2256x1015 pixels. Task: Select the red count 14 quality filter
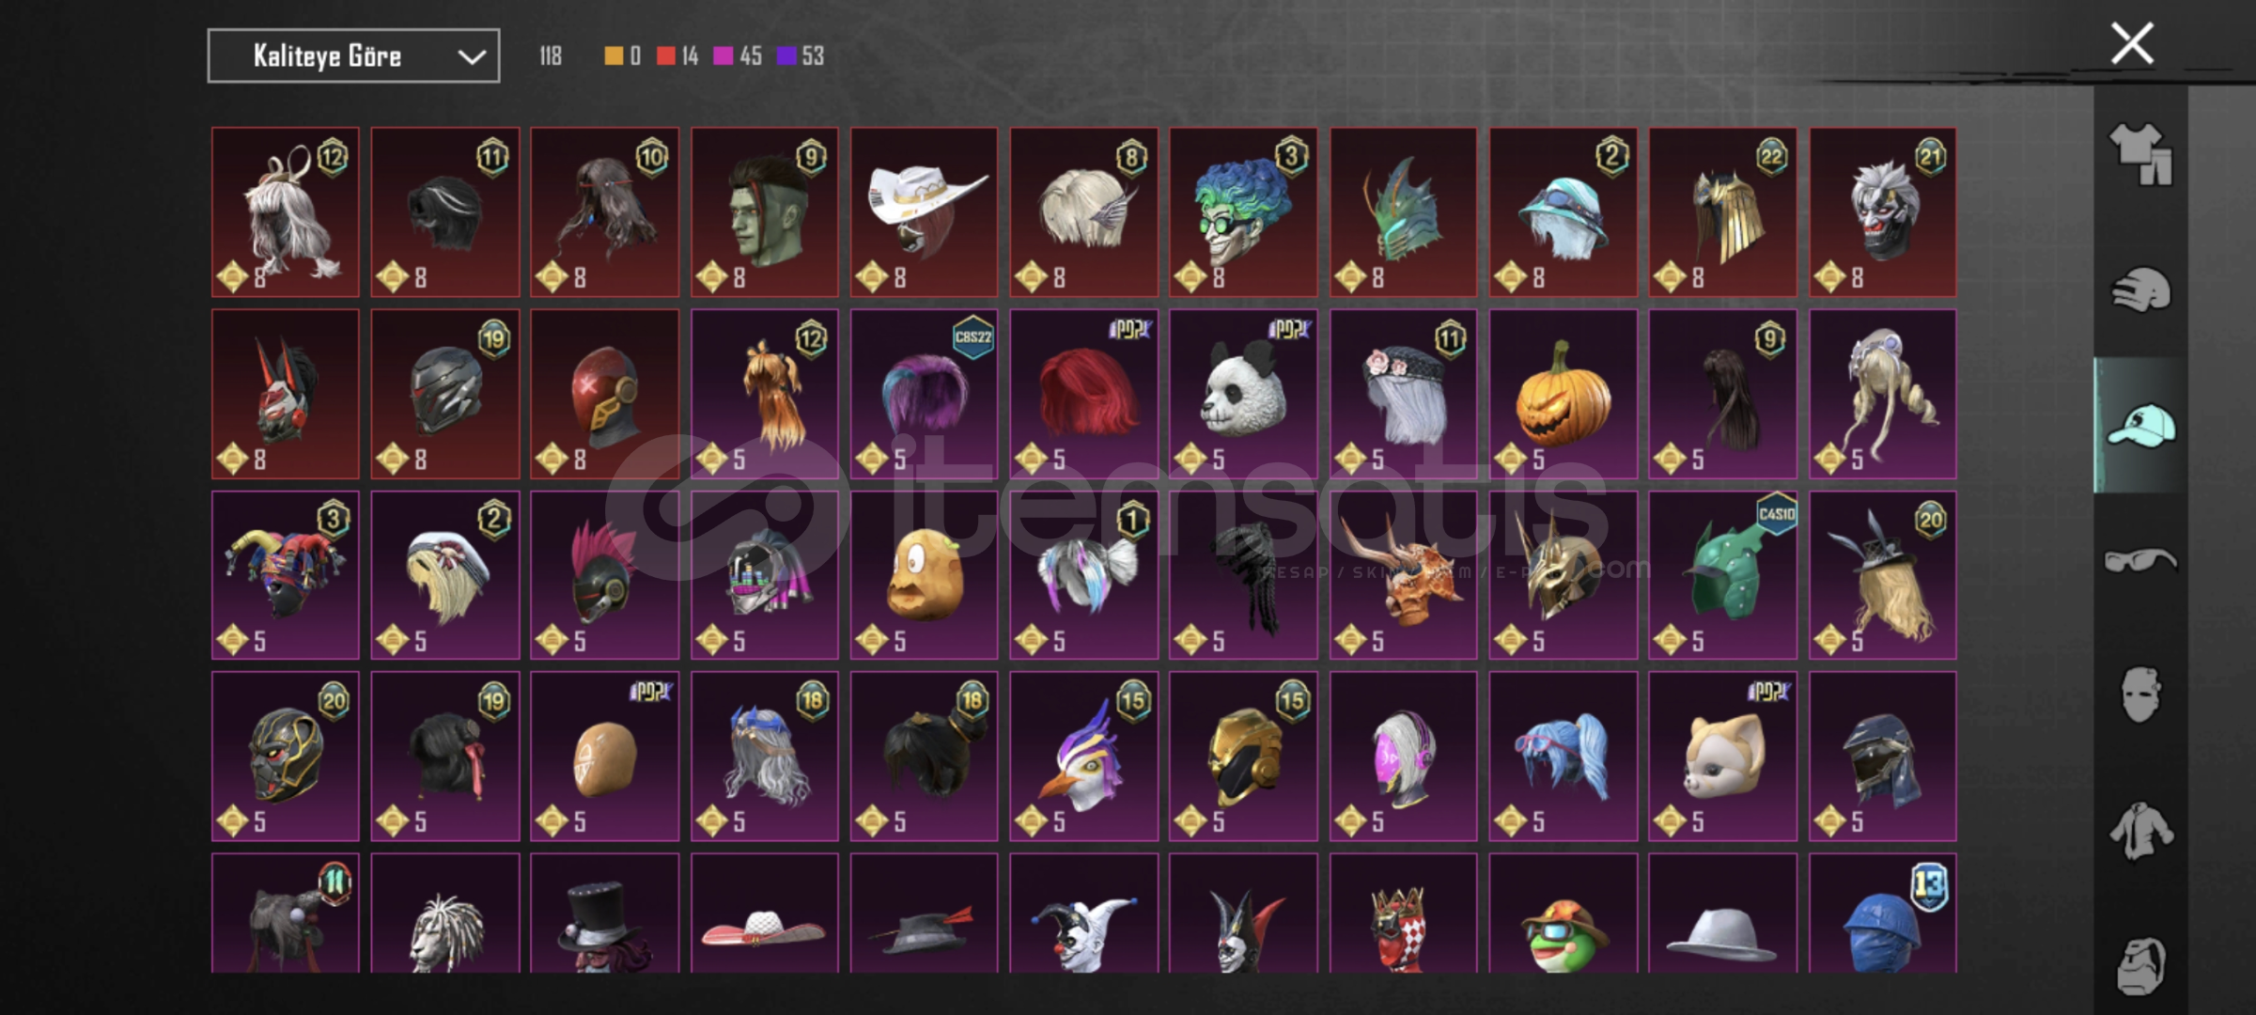677,56
